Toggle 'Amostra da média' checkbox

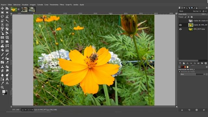point(179,71)
